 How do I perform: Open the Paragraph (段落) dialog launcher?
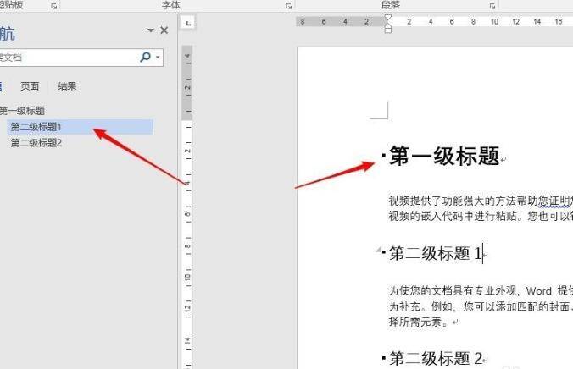tap(492, 6)
